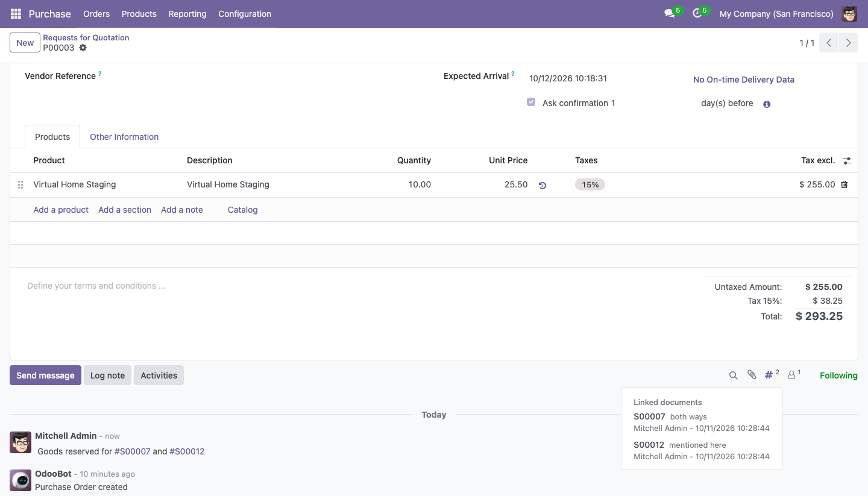Delete the Virtual Home Staging line
Image resolution: width=868 pixels, height=496 pixels.
tap(844, 184)
